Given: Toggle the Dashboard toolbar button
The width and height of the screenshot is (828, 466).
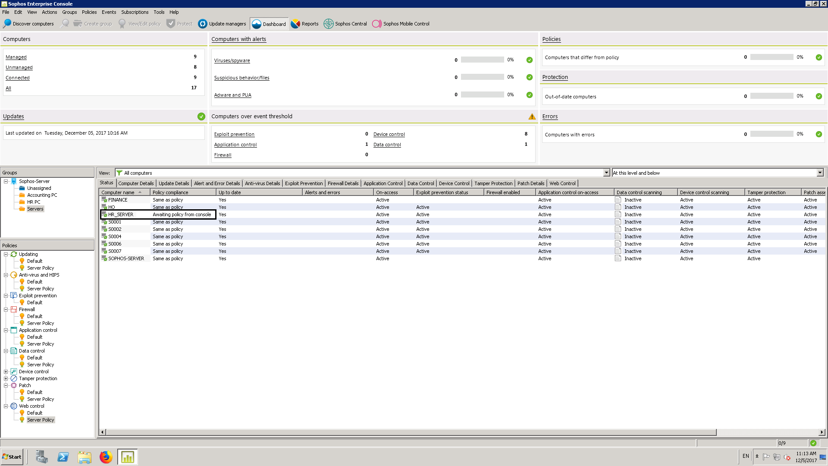Looking at the screenshot, I should coord(269,24).
